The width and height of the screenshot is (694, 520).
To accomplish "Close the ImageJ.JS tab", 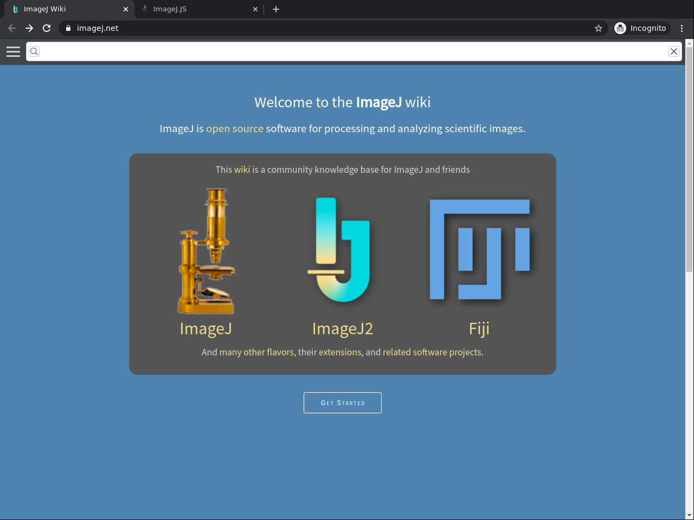I will pos(255,9).
